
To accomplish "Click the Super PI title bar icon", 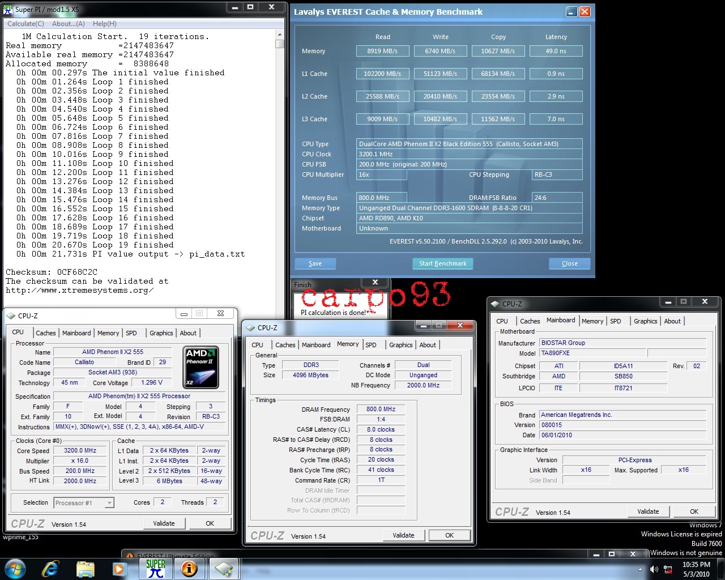I will [8, 9].
